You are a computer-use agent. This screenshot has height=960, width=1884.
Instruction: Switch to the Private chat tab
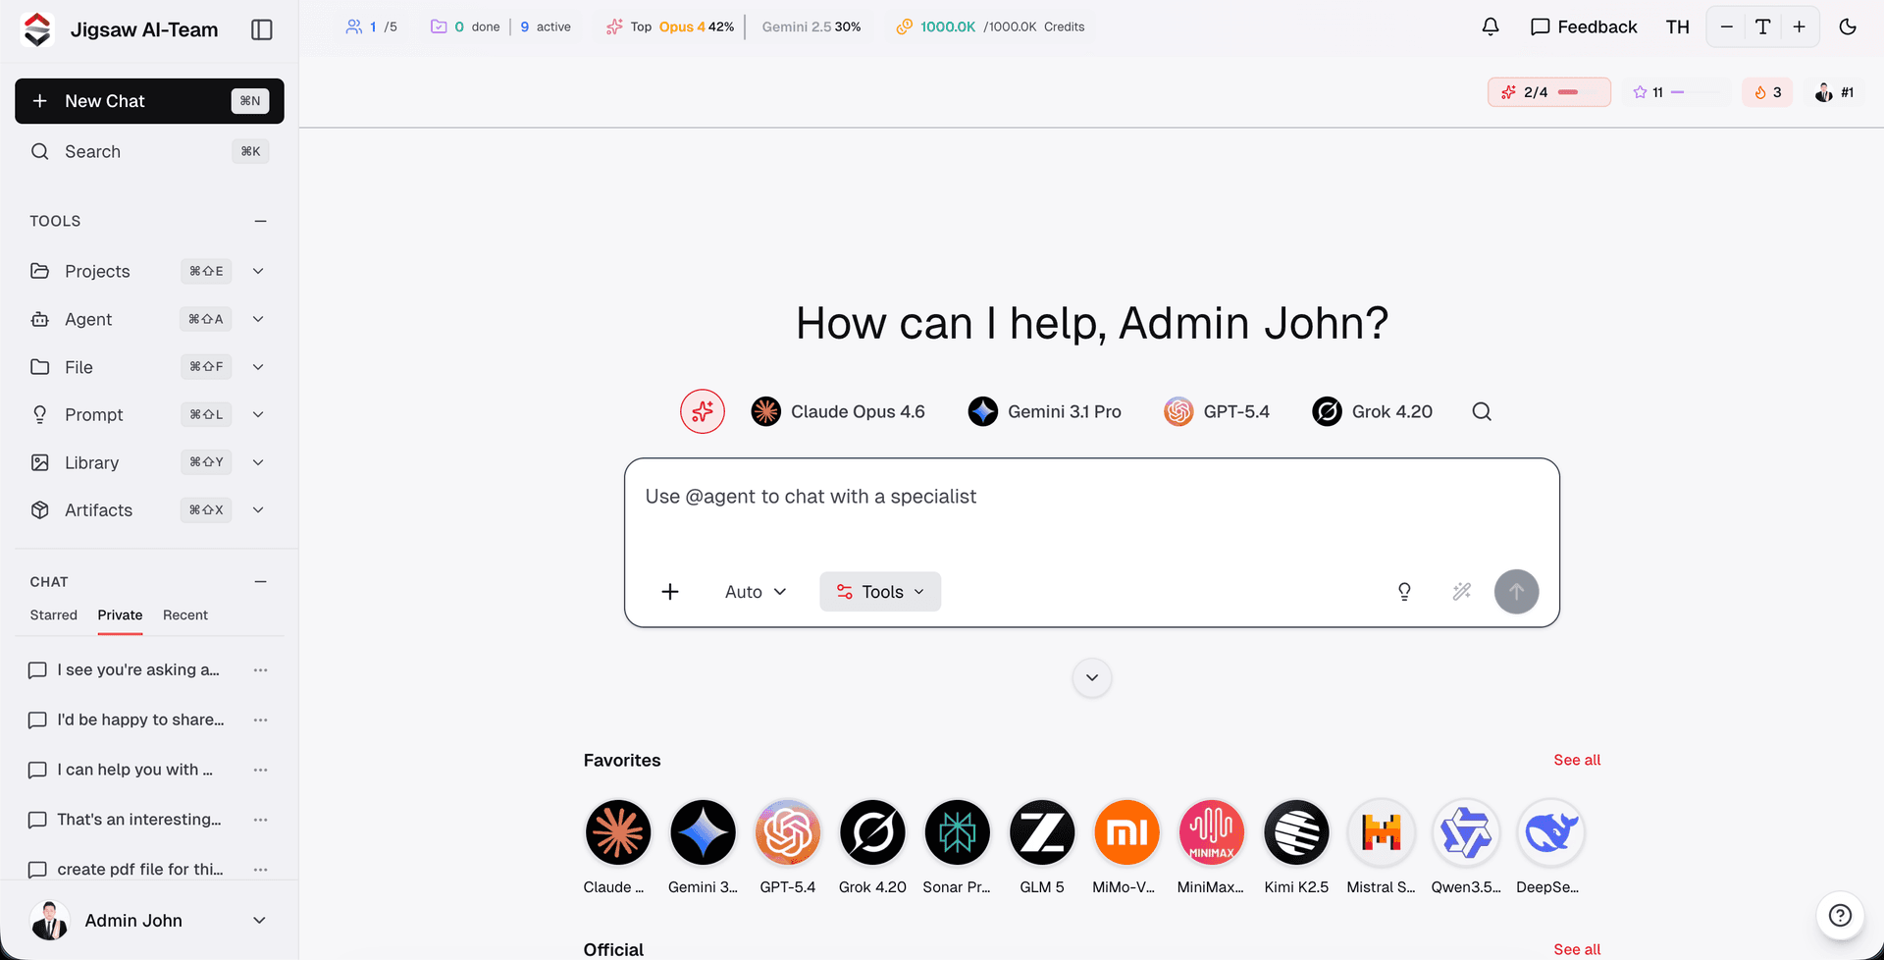(x=120, y=614)
